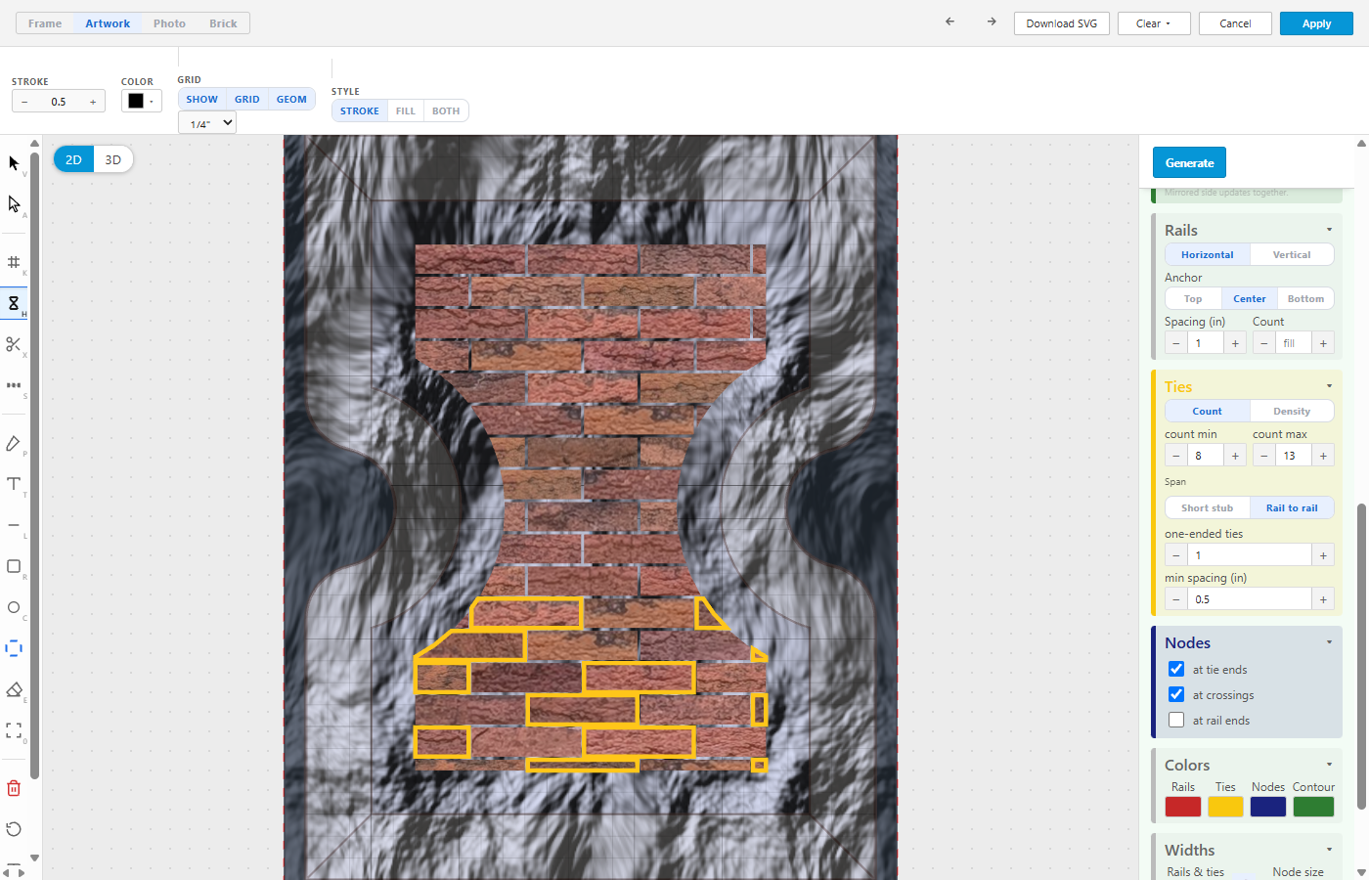The width and height of the screenshot is (1369, 880).
Task: Open the stroke color dropdown
Action: point(142,101)
